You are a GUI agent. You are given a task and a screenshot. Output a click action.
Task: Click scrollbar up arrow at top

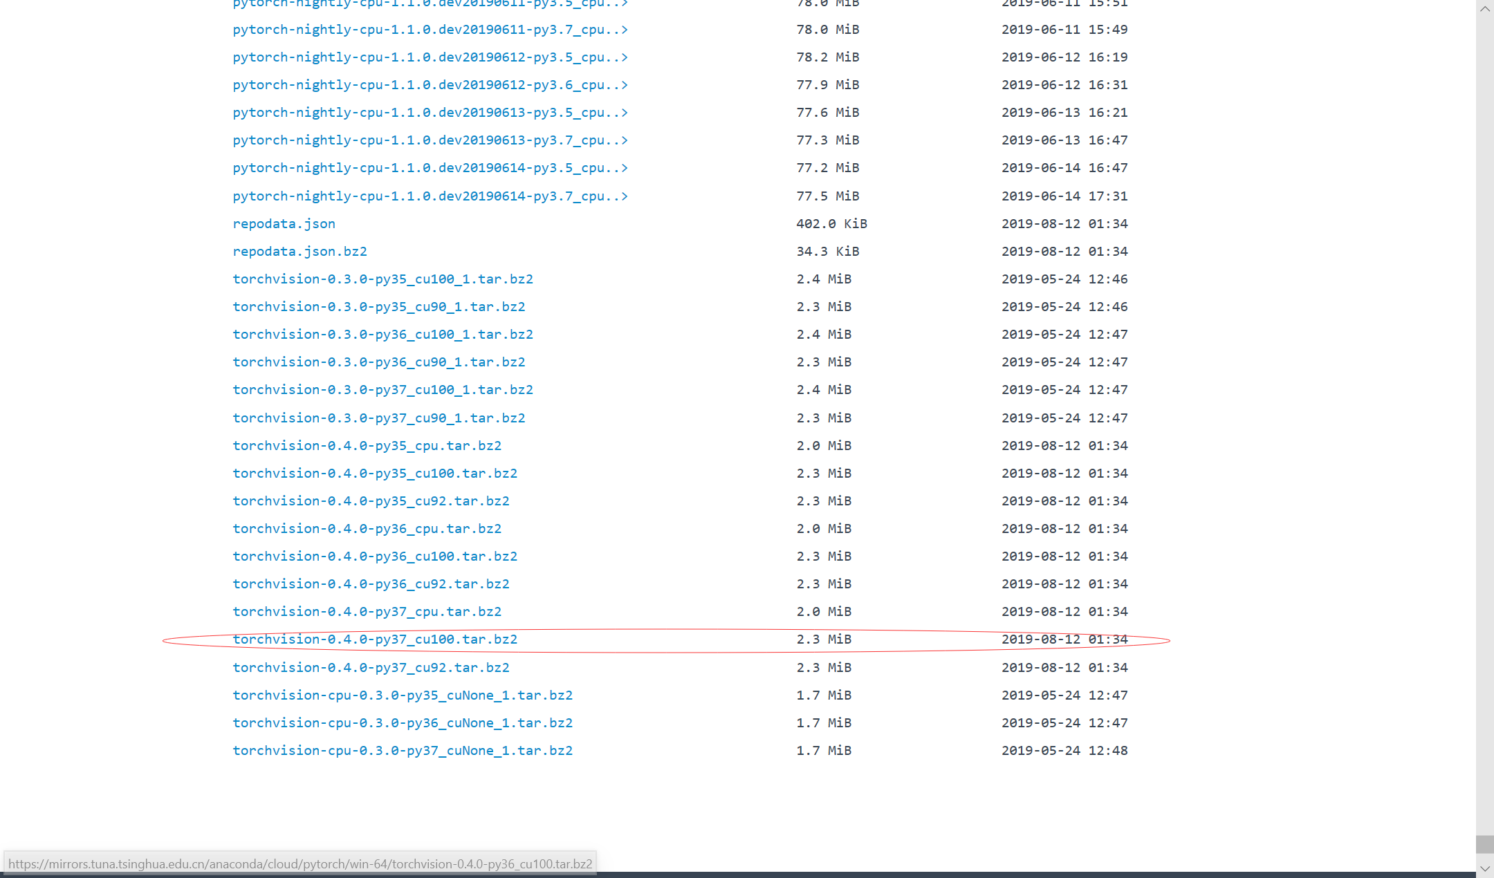pos(1484,9)
